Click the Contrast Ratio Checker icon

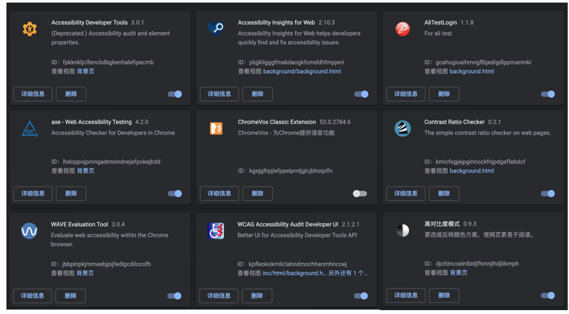(403, 128)
